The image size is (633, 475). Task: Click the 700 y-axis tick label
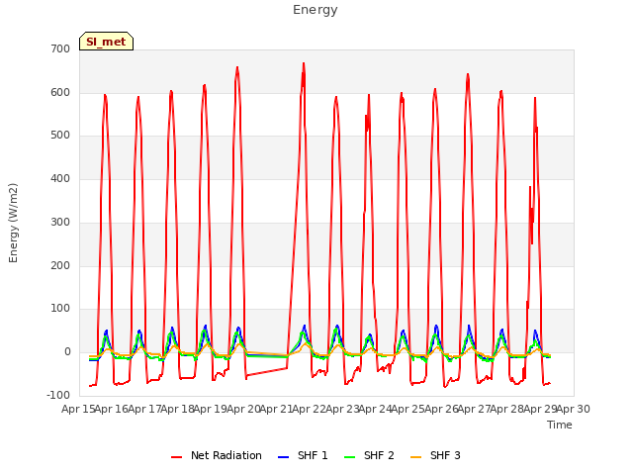pos(60,49)
